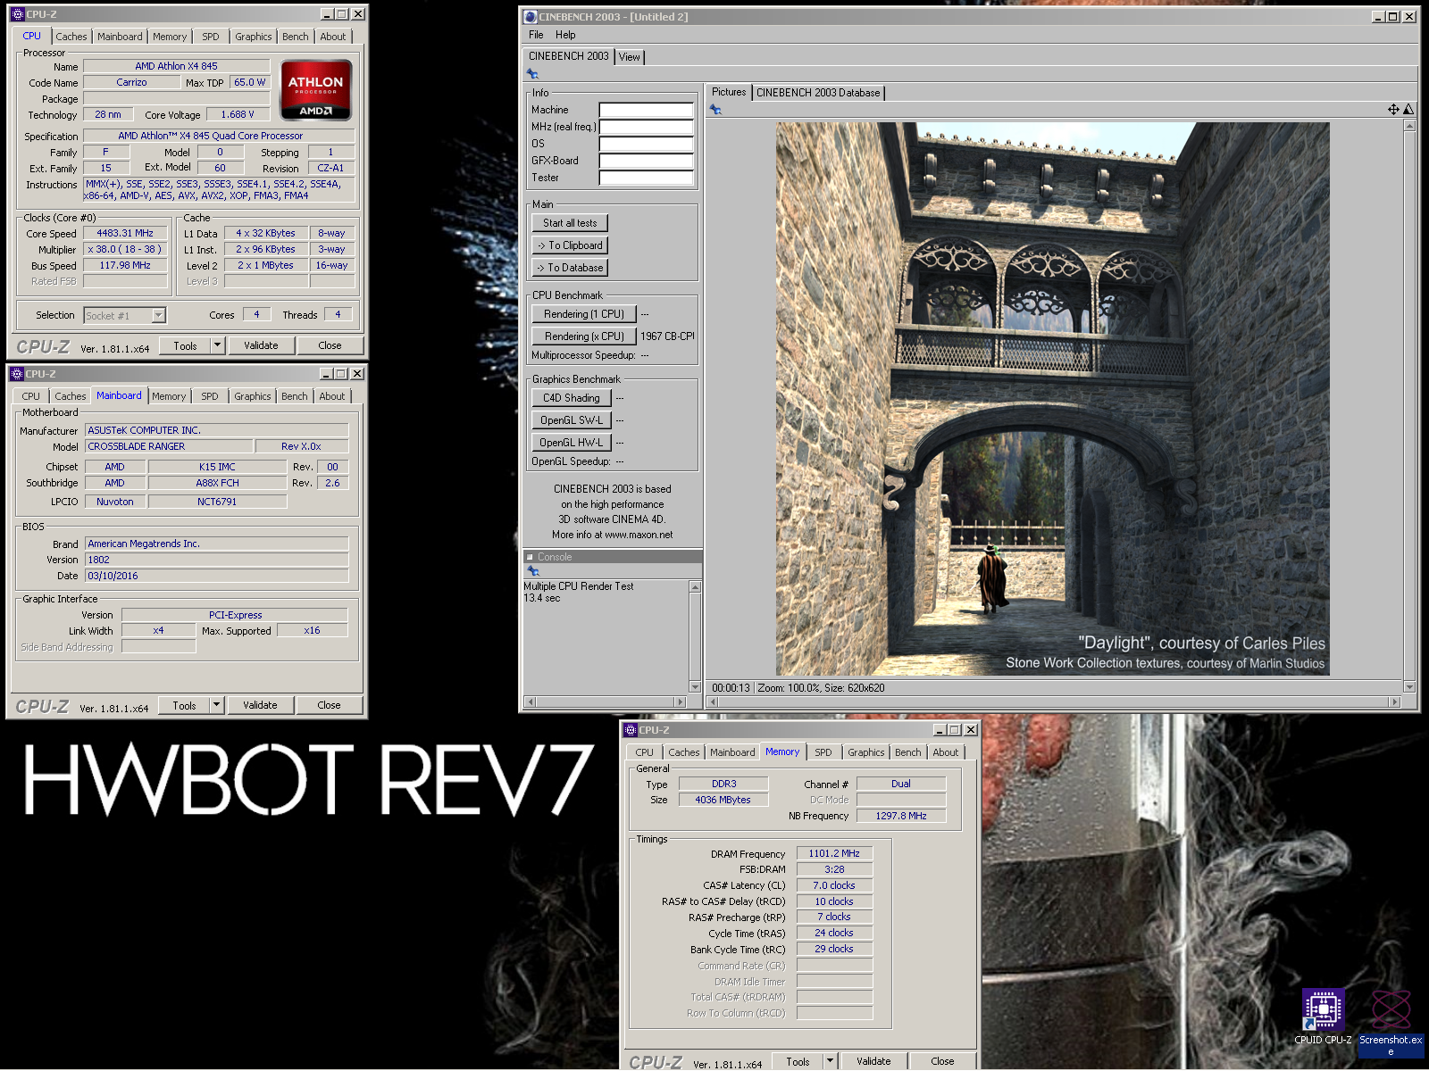Image resolution: width=1429 pixels, height=1071 pixels.
Task: Open the CPU tab in the Mainboard CPU-Z window
Action: 31,396
